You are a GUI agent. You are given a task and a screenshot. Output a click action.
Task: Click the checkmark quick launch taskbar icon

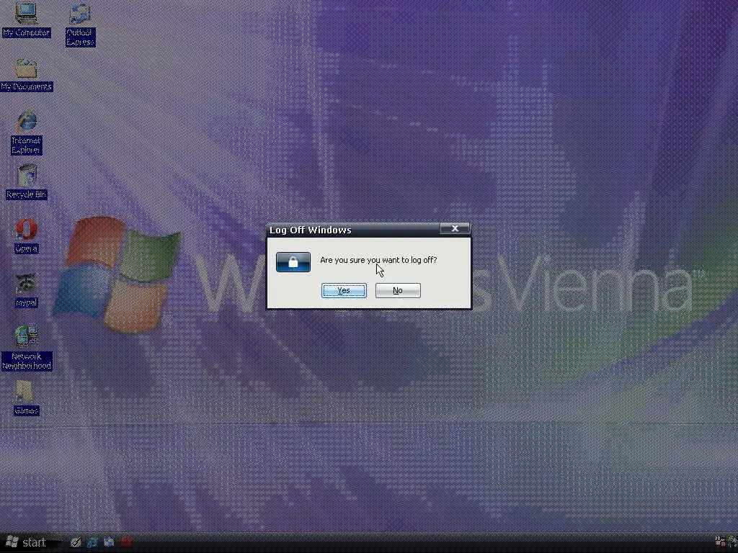pyautogui.click(x=76, y=543)
